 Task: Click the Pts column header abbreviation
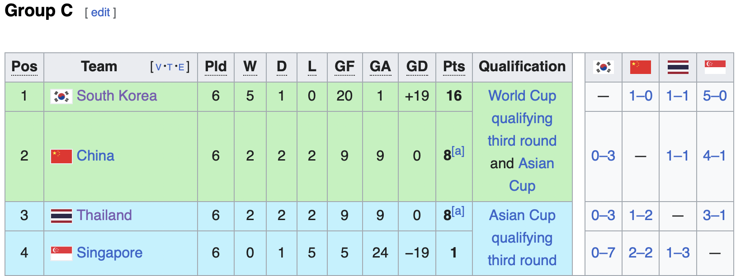click(x=454, y=67)
